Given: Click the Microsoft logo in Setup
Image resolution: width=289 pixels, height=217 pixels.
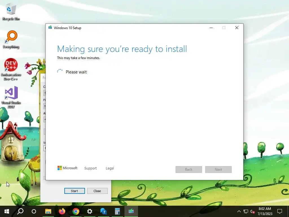Looking at the screenshot, I should click(67, 168).
